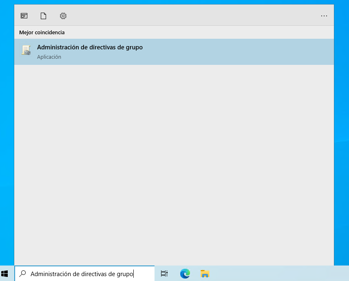349x281 pixels.
Task: Click the 'Mejor coincidencia' section heading
Action: coord(42,32)
